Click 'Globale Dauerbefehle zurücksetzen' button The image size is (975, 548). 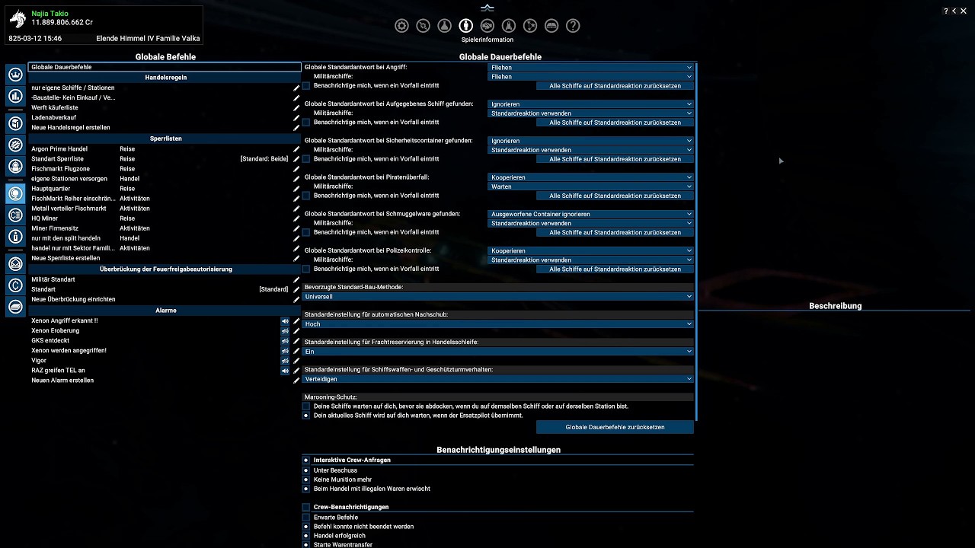pos(615,427)
